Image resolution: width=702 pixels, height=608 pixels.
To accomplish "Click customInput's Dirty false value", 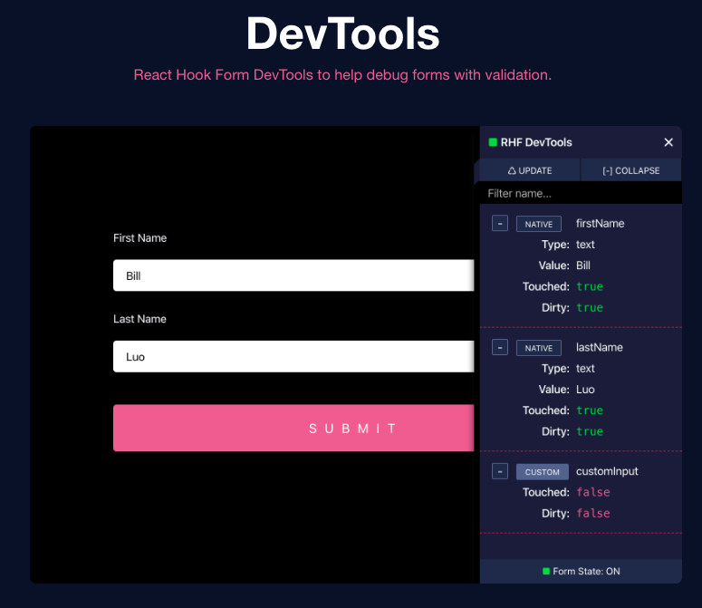I will coord(593,514).
